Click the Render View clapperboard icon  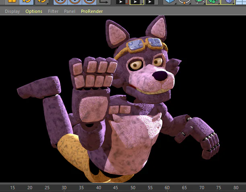pos(122,2)
